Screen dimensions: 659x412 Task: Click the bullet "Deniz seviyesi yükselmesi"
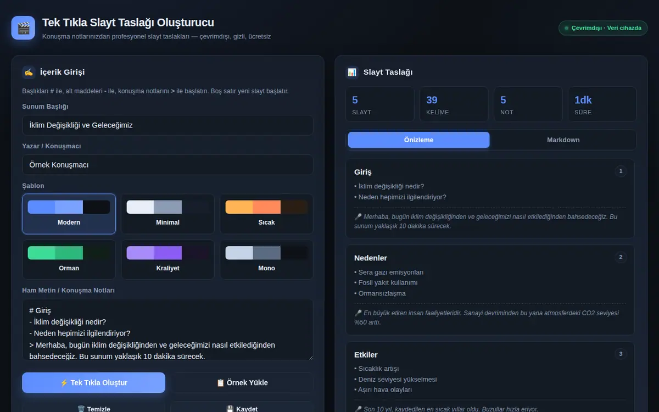[x=395, y=379]
